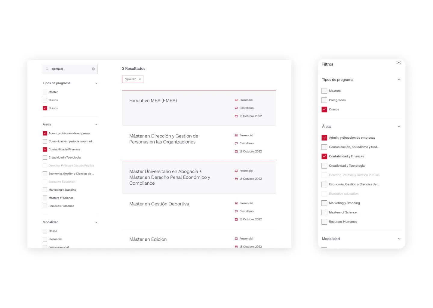Enable the Online modalidad checkbox
The image size is (433, 308).
point(45,231)
